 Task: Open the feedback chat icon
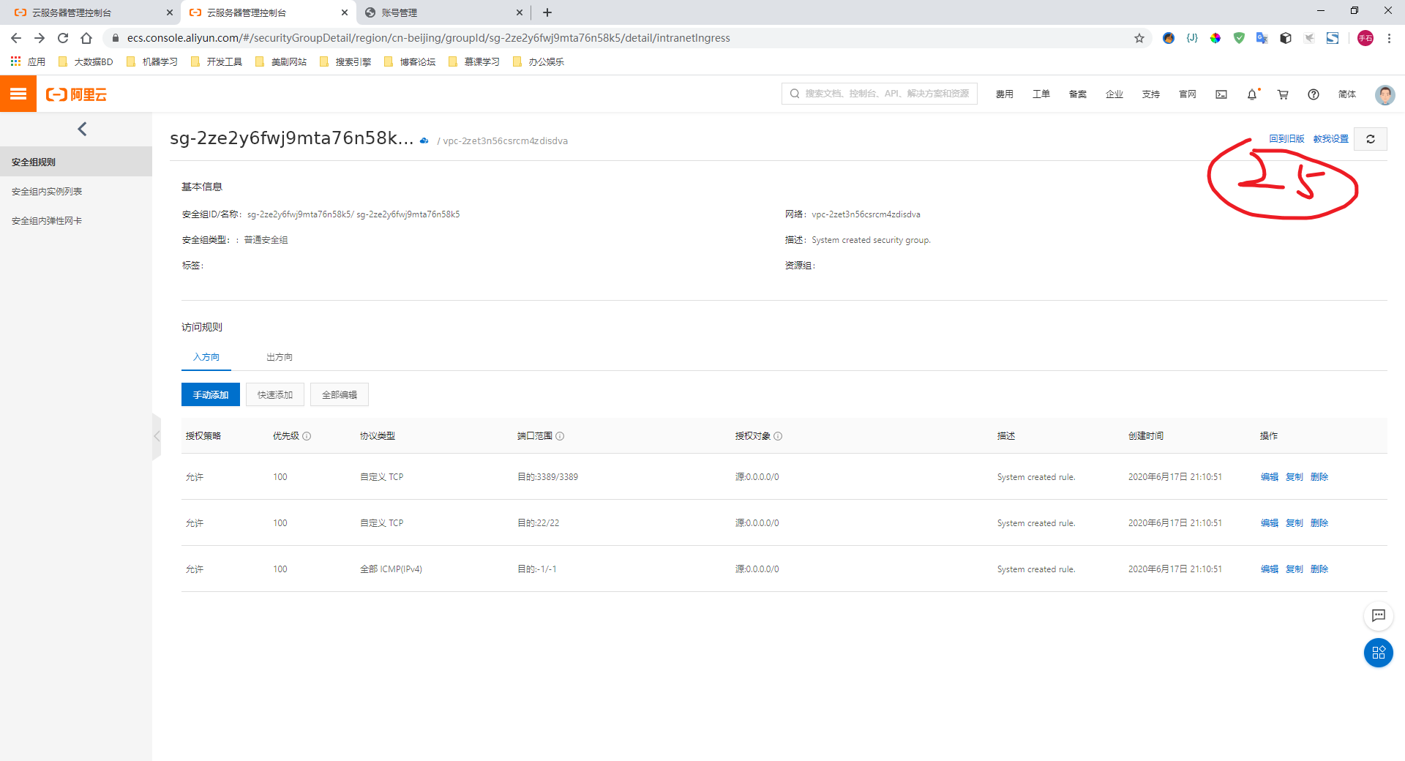point(1379,615)
